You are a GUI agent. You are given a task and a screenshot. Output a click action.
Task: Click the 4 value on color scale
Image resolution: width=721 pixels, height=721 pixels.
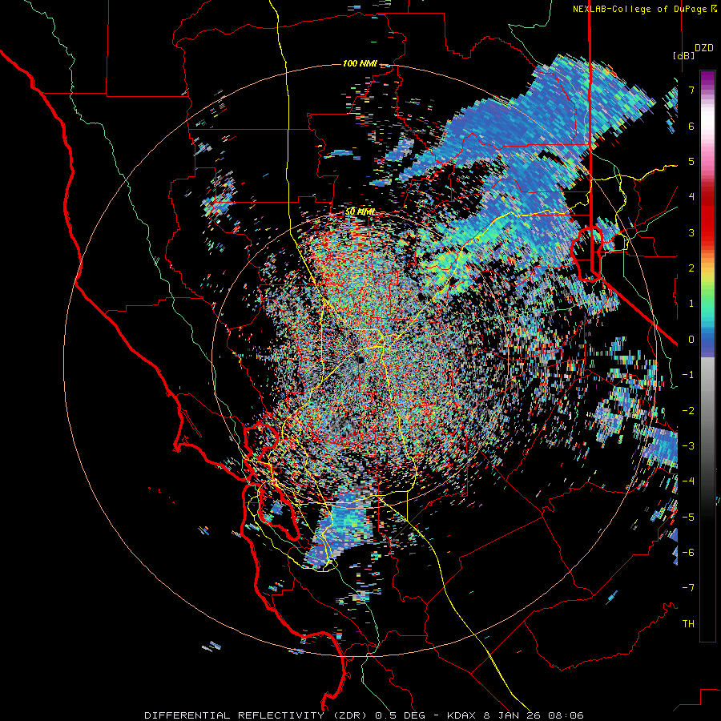(x=691, y=197)
